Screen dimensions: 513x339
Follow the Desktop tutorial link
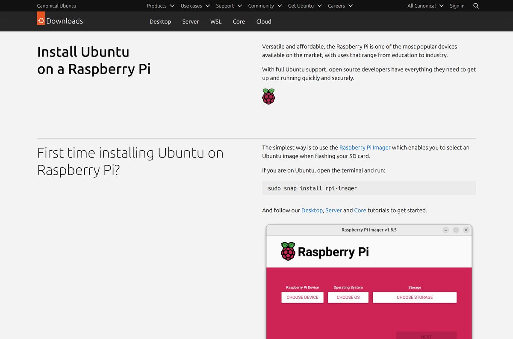coord(312,210)
